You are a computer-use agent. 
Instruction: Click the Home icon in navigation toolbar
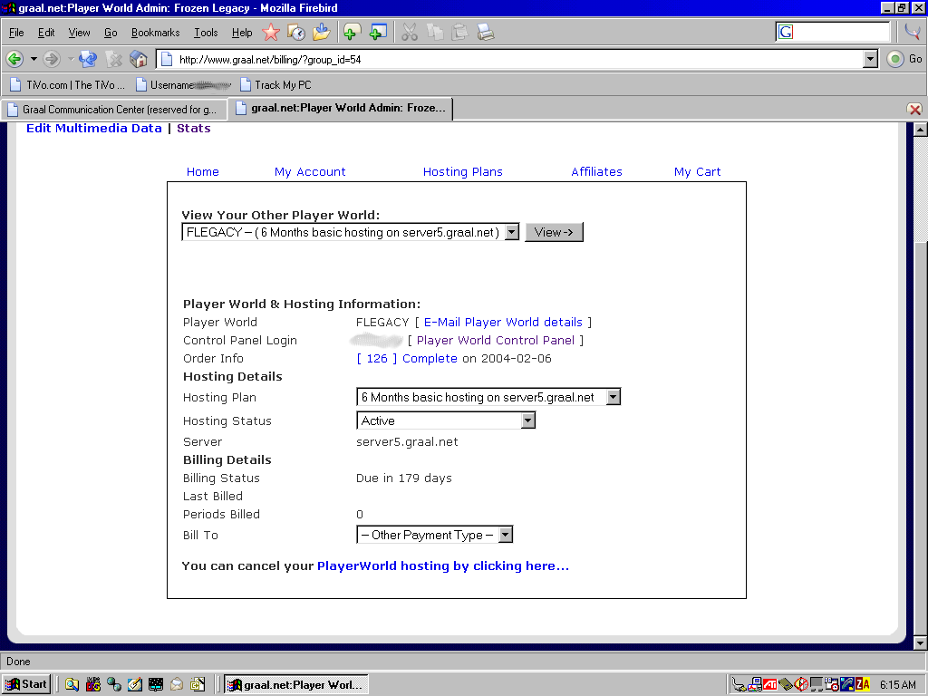tap(139, 59)
